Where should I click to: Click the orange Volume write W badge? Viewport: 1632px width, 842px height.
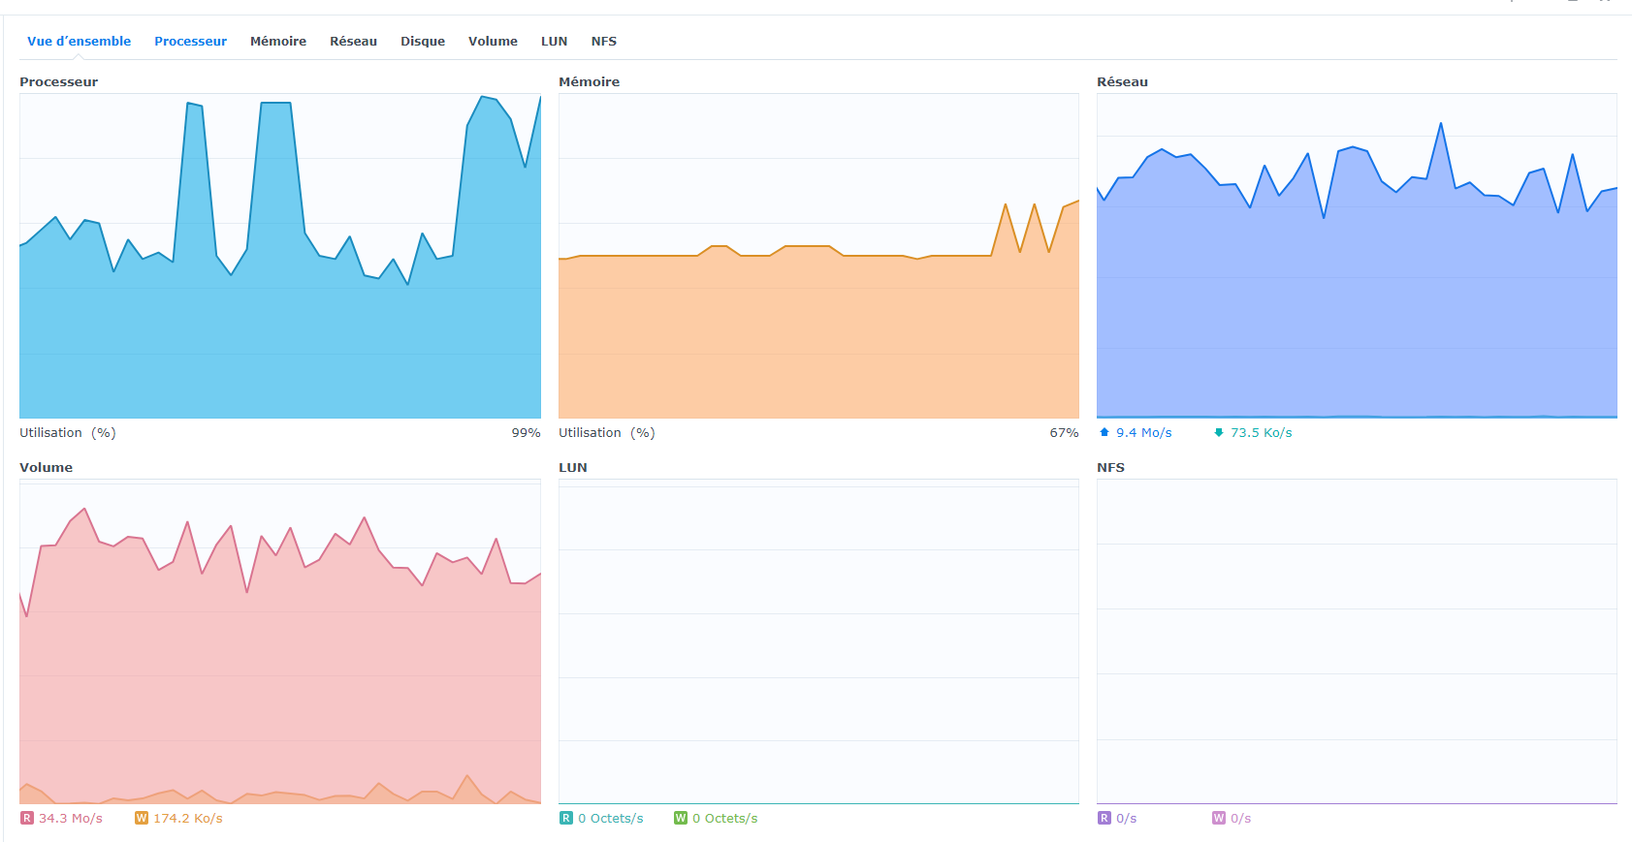point(142,819)
